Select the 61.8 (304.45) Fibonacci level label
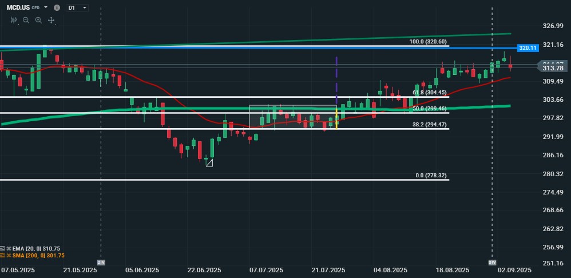 pyautogui.click(x=430, y=93)
